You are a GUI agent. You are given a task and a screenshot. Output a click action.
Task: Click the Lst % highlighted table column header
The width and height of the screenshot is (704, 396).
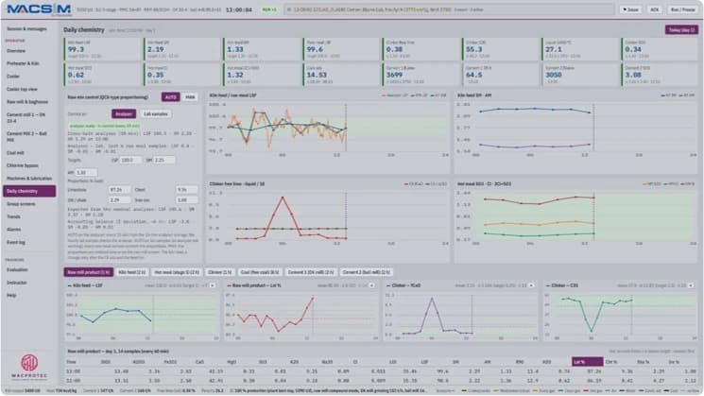(587, 362)
